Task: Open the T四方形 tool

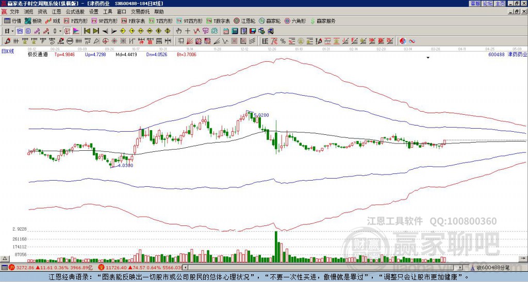Action: 161,21
